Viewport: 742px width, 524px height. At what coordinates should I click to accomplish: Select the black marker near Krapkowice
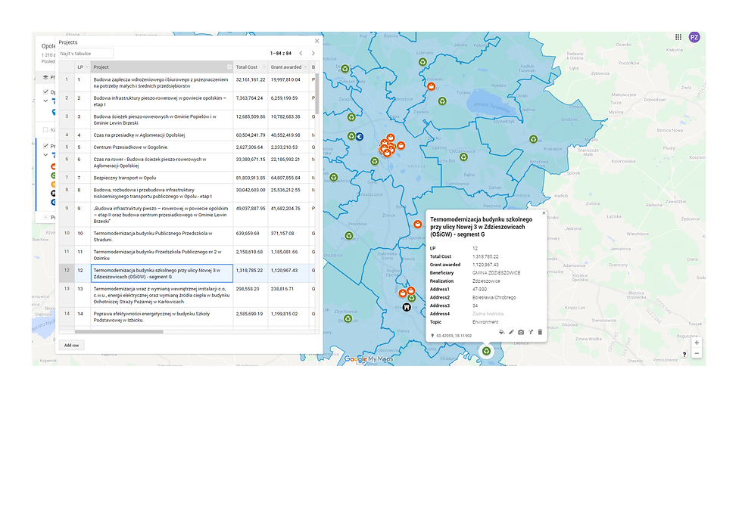pos(407,307)
